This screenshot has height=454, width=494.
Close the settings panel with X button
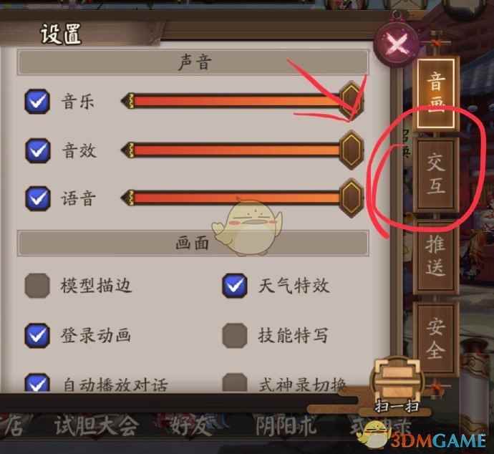397,44
